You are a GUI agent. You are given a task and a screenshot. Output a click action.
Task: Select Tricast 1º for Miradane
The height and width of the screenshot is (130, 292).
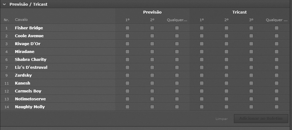coord(202,52)
